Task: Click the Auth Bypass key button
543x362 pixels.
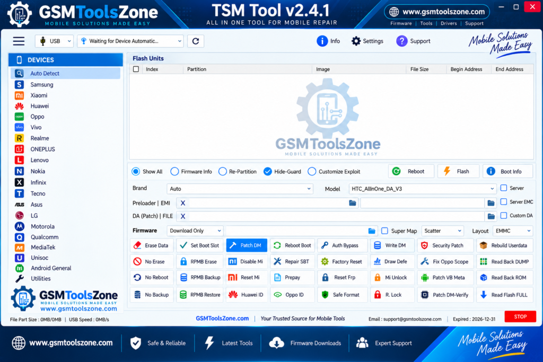Action: [341, 245]
